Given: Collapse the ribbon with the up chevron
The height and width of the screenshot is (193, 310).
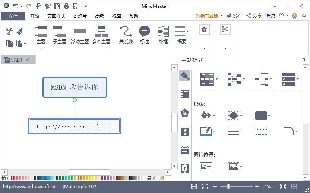Looking at the screenshot, I should tap(304, 16).
